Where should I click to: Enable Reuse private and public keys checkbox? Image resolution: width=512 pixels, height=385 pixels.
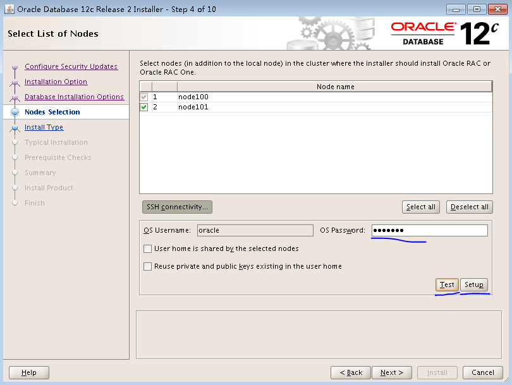point(147,266)
